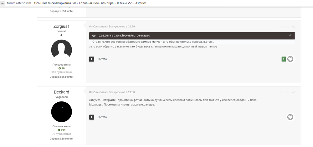This screenshot has width=313, height=147.
Task: Click the page title text in the title bar
Action: click(90, 3)
